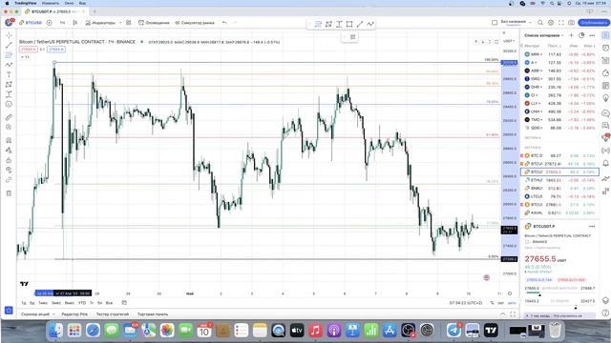Open the Music app in the Dock
Image resolution: width=611 pixels, height=343 pixels.
point(315,331)
